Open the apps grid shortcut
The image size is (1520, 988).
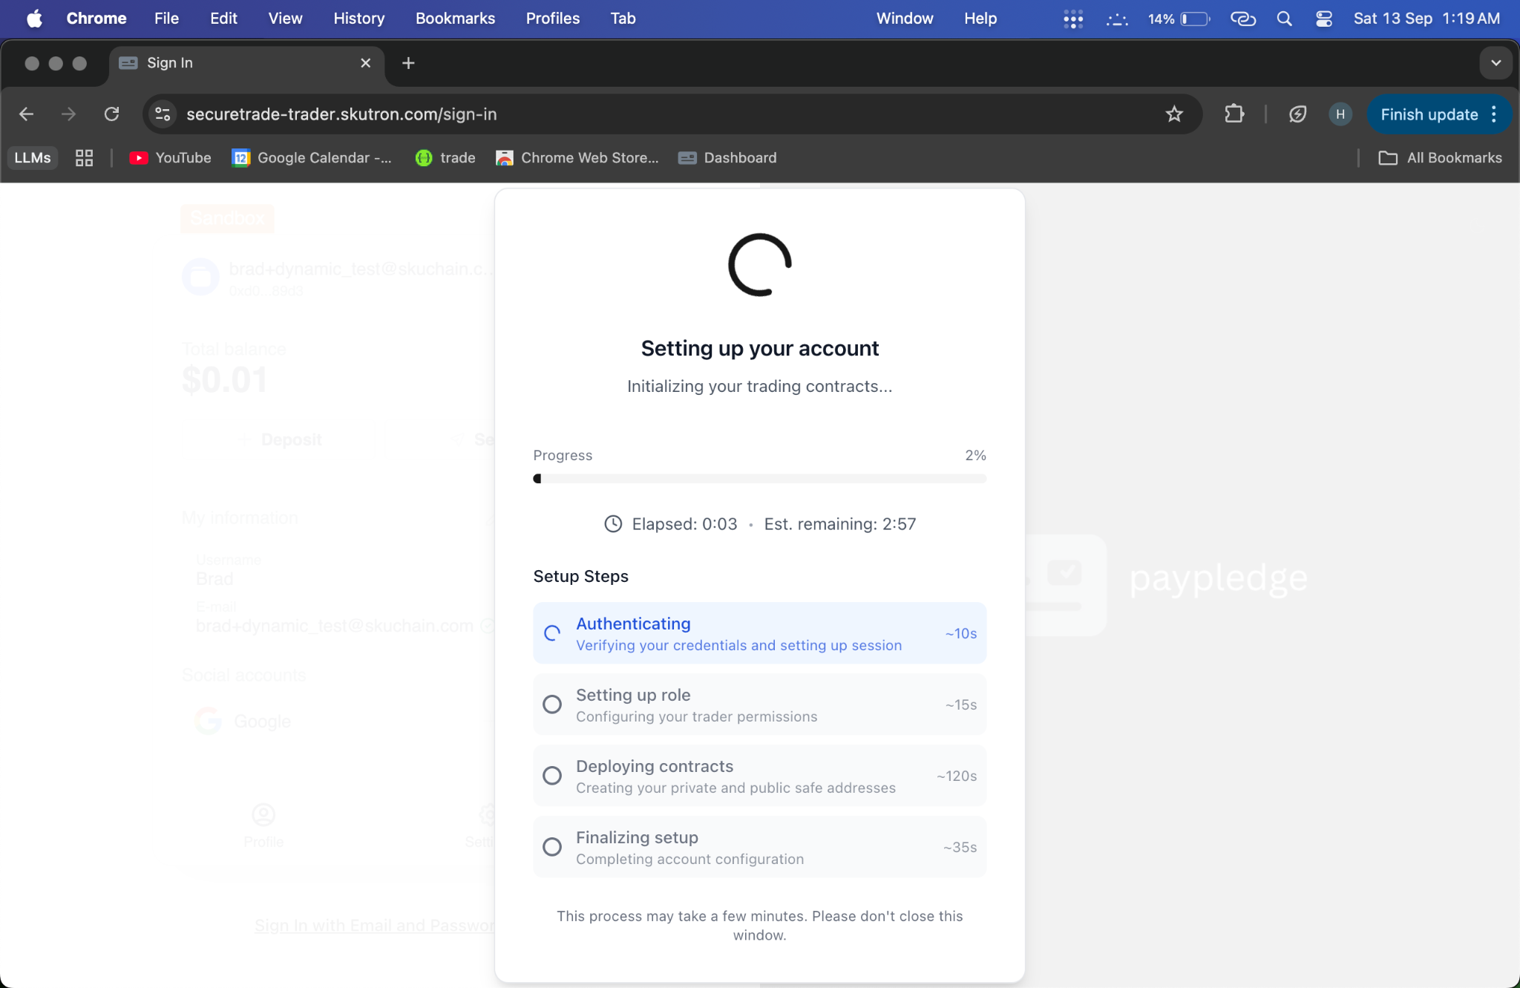pyautogui.click(x=84, y=158)
